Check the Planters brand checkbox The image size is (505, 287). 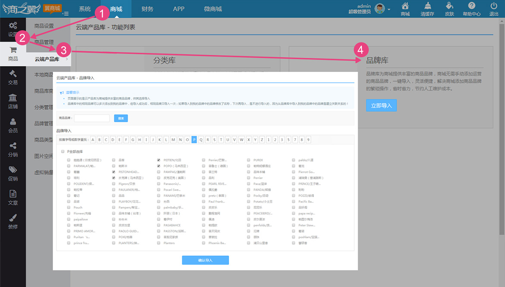(x=158, y=243)
